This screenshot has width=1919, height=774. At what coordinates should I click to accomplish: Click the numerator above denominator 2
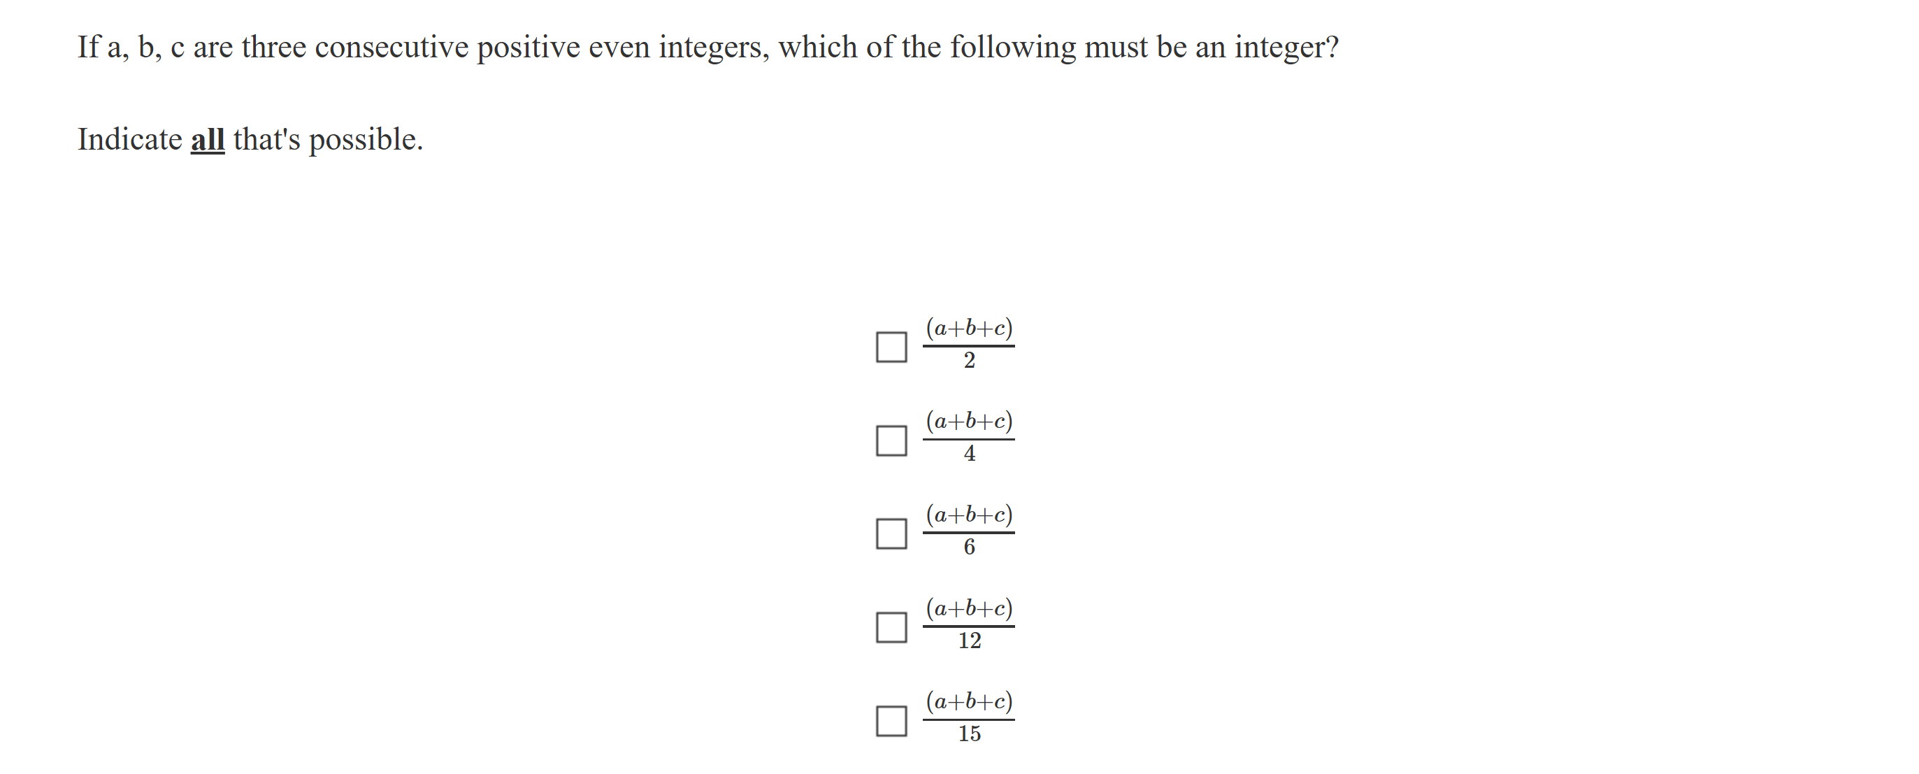pyautogui.click(x=968, y=329)
